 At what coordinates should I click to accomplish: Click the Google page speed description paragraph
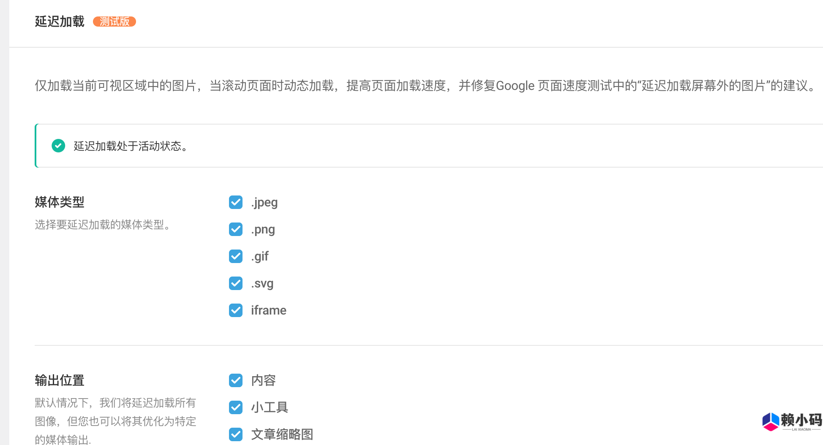(422, 86)
